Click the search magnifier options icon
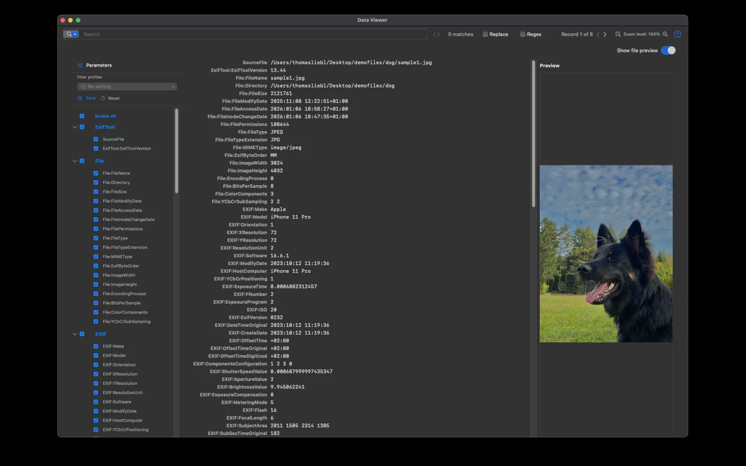746x466 pixels. point(71,34)
